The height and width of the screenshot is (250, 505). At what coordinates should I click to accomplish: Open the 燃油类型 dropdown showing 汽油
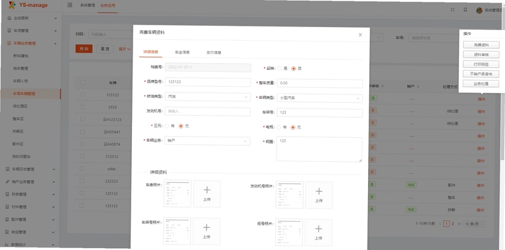(x=208, y=97)
